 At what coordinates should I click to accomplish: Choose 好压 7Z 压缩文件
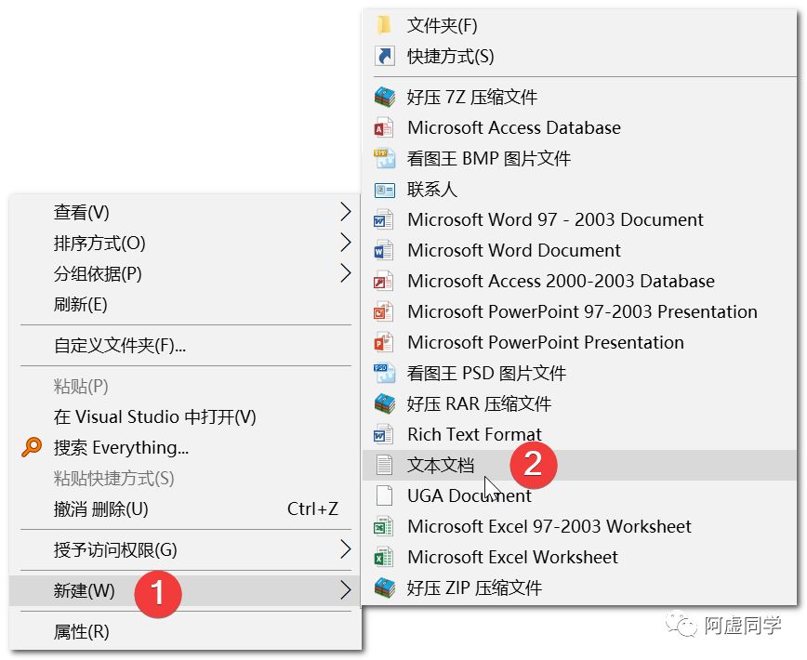coord(579,97)
